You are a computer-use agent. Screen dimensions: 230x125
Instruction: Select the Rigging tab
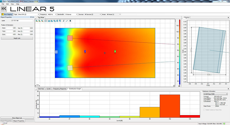(x=187, y=17)
